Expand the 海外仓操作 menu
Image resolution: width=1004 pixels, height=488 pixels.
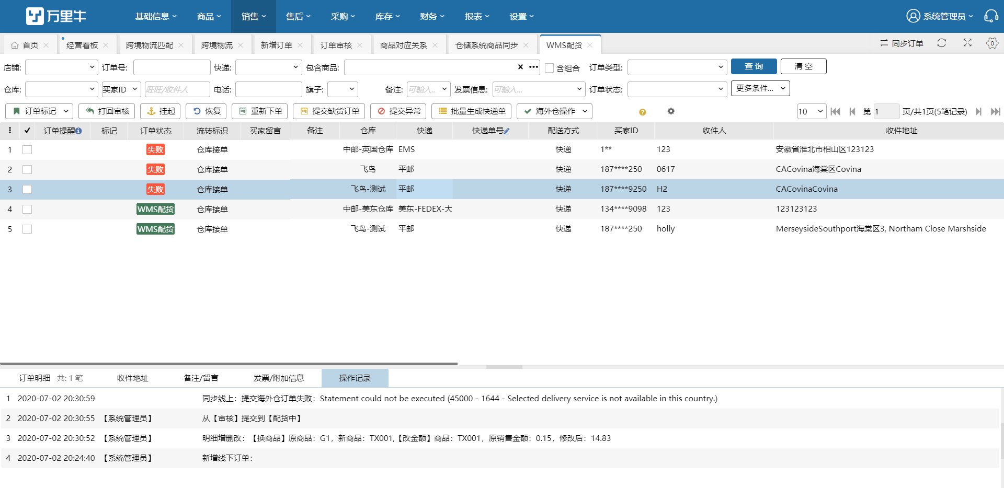pos(554,111)
